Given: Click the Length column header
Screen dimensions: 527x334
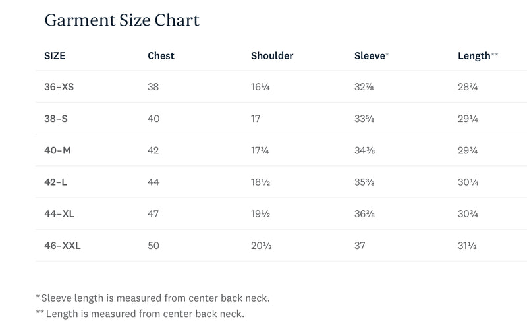Looking at the screenshot, I should coord(478,56).
